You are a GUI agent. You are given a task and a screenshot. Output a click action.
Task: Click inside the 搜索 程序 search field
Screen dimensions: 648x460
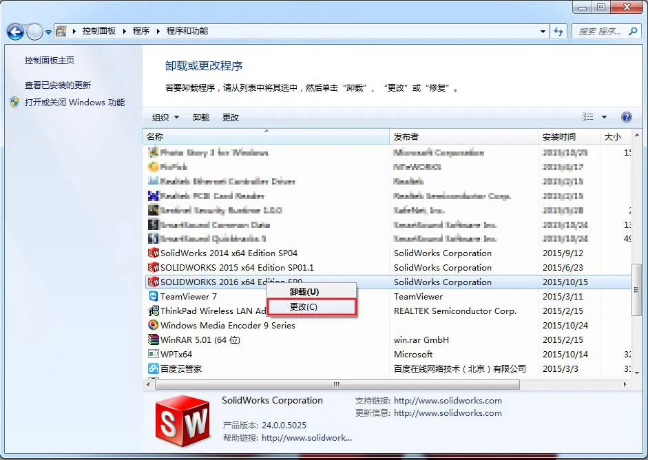[x=600, y=32]
